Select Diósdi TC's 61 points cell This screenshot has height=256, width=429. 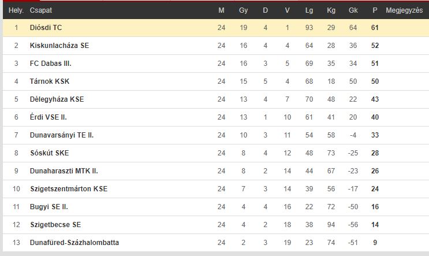375,28
